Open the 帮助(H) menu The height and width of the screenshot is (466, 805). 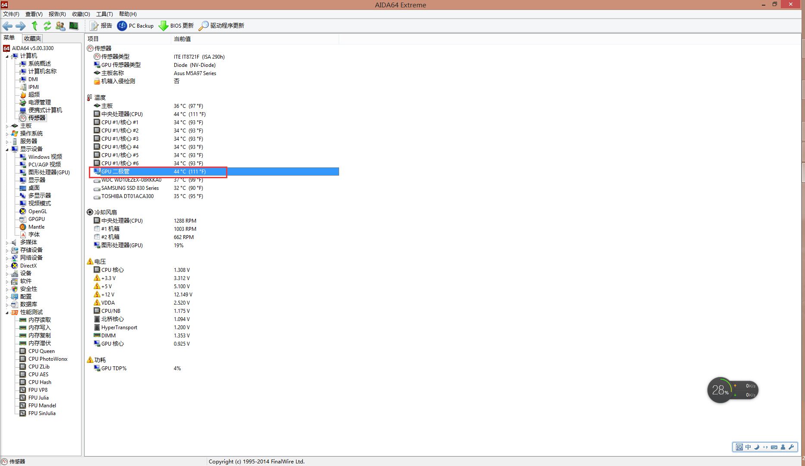127,14
